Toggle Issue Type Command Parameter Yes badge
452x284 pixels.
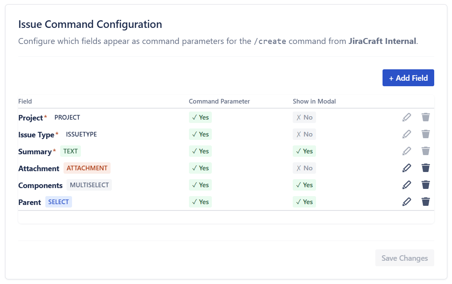point(200,134)
